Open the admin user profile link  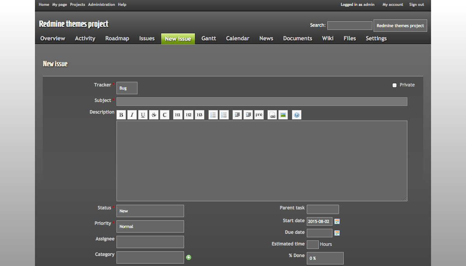point(369,5)
